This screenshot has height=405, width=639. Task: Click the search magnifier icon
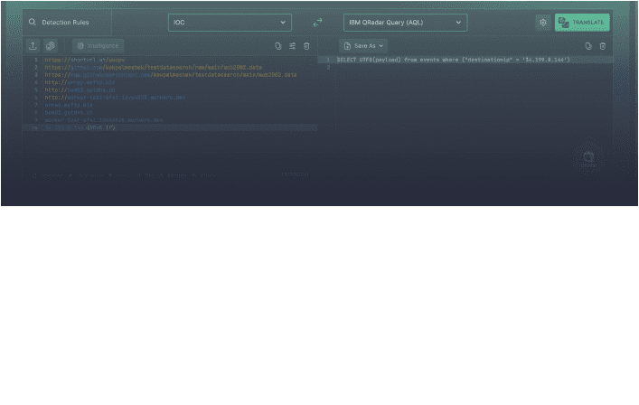(33, 22)
